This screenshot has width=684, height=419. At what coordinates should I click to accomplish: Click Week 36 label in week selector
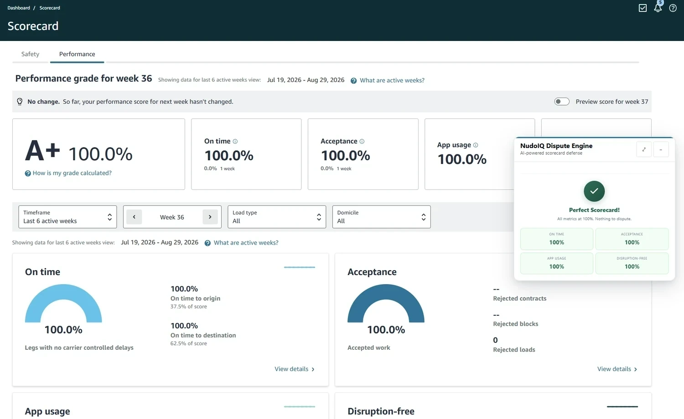click(172, 217)
